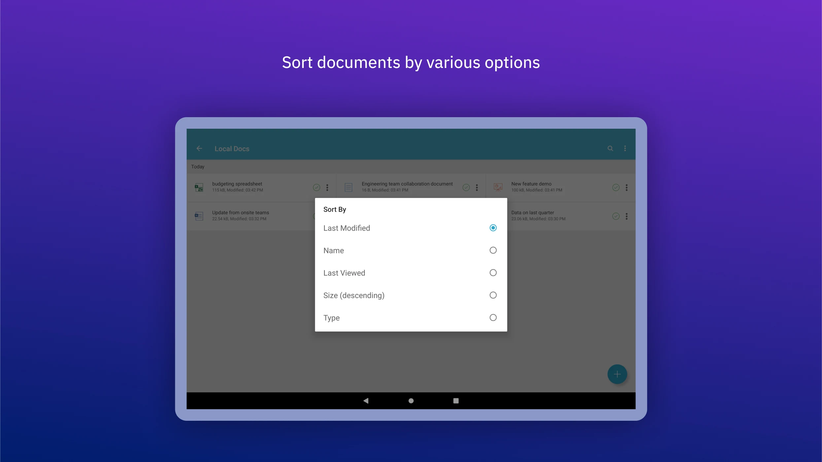Image resolution: width=822 pixels, height=462 pixels.
Task: Click the New feature demo file name
Action: coord(531,184)
